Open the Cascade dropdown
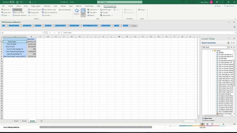 click(x=47, y=16)
